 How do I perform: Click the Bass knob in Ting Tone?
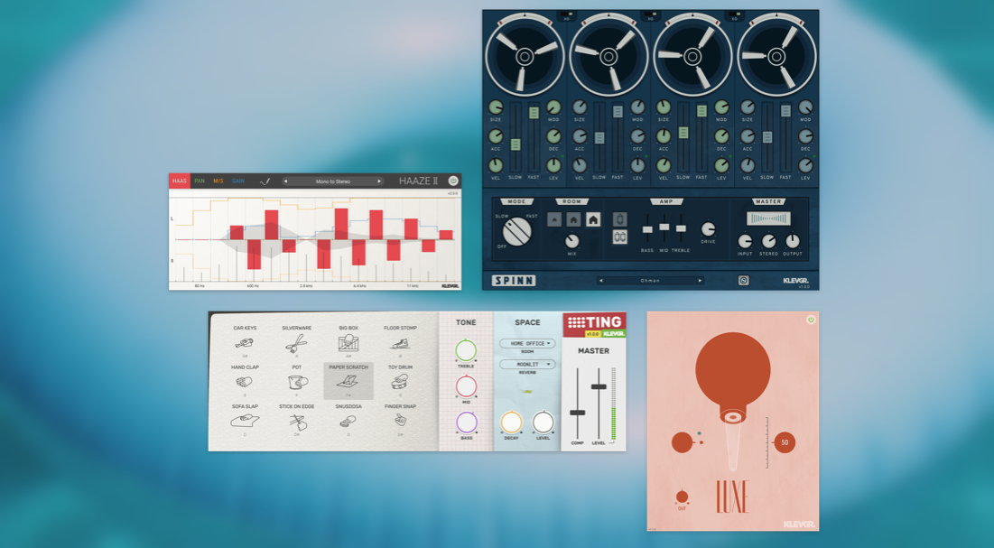pyautogui.click(x=466, y=423)
